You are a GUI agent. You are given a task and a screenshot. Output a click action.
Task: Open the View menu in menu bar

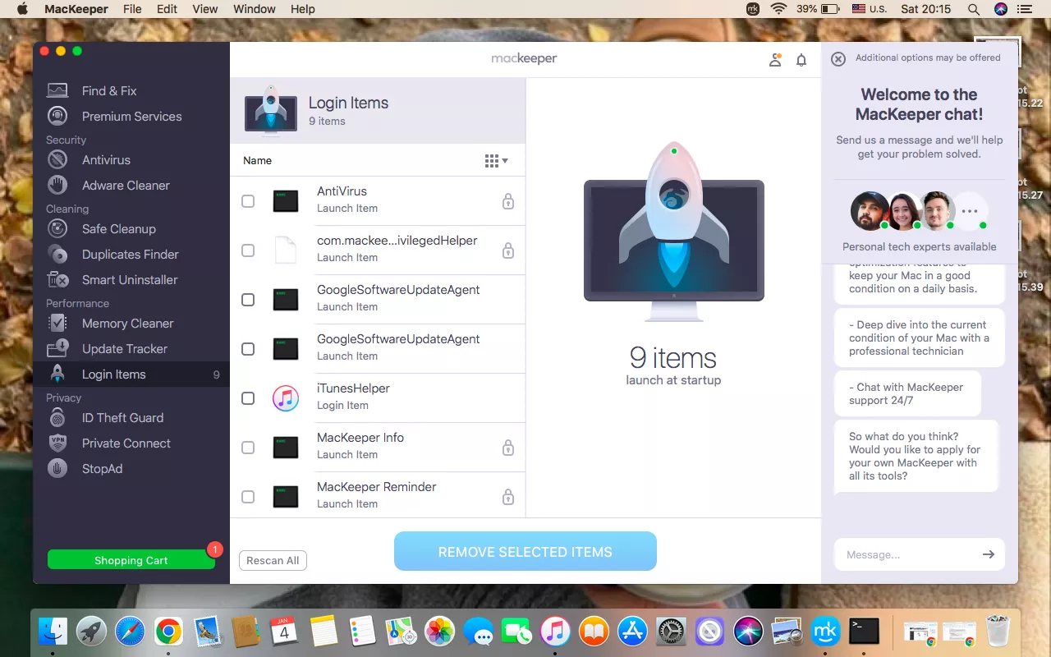tap(204, 9)
